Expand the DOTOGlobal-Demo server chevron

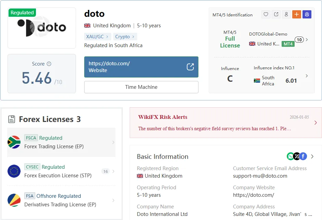click(x=307, y=40)
